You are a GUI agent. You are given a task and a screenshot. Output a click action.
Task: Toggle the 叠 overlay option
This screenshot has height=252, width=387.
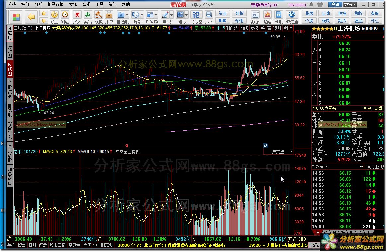[263, 28]
